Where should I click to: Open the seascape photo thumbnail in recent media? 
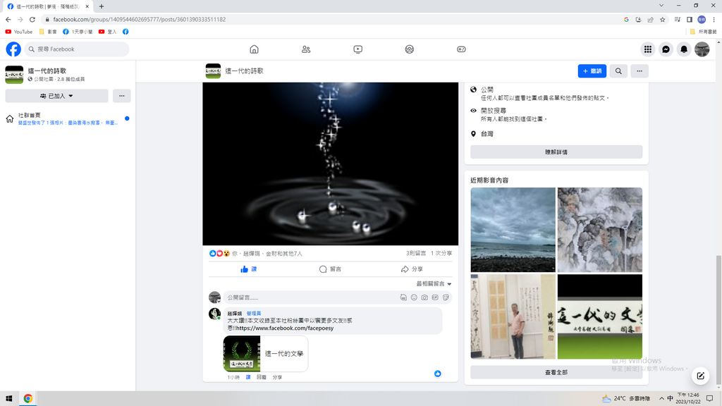(x=513, y=230)
